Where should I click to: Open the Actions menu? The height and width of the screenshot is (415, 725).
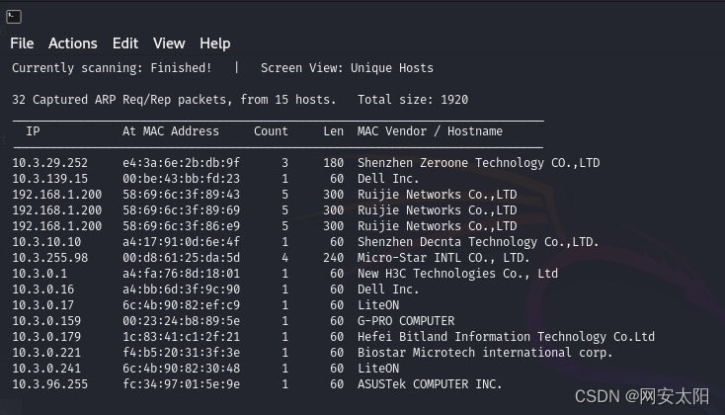72,43
